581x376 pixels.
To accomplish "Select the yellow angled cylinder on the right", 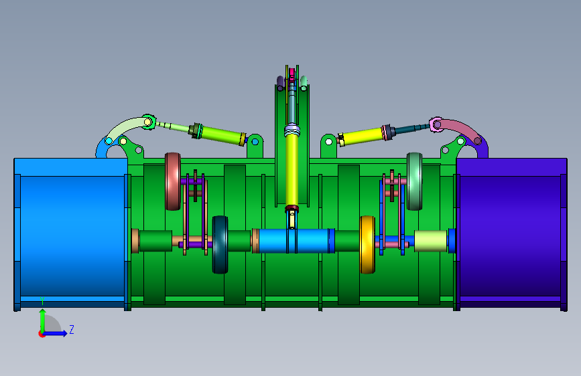I will click(x=361, y=136).
